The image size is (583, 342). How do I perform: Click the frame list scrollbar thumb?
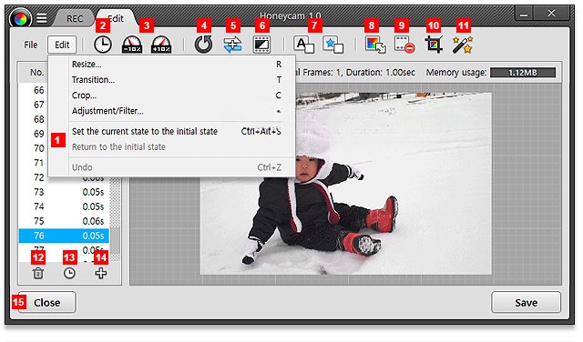click(x=115, y=240)
